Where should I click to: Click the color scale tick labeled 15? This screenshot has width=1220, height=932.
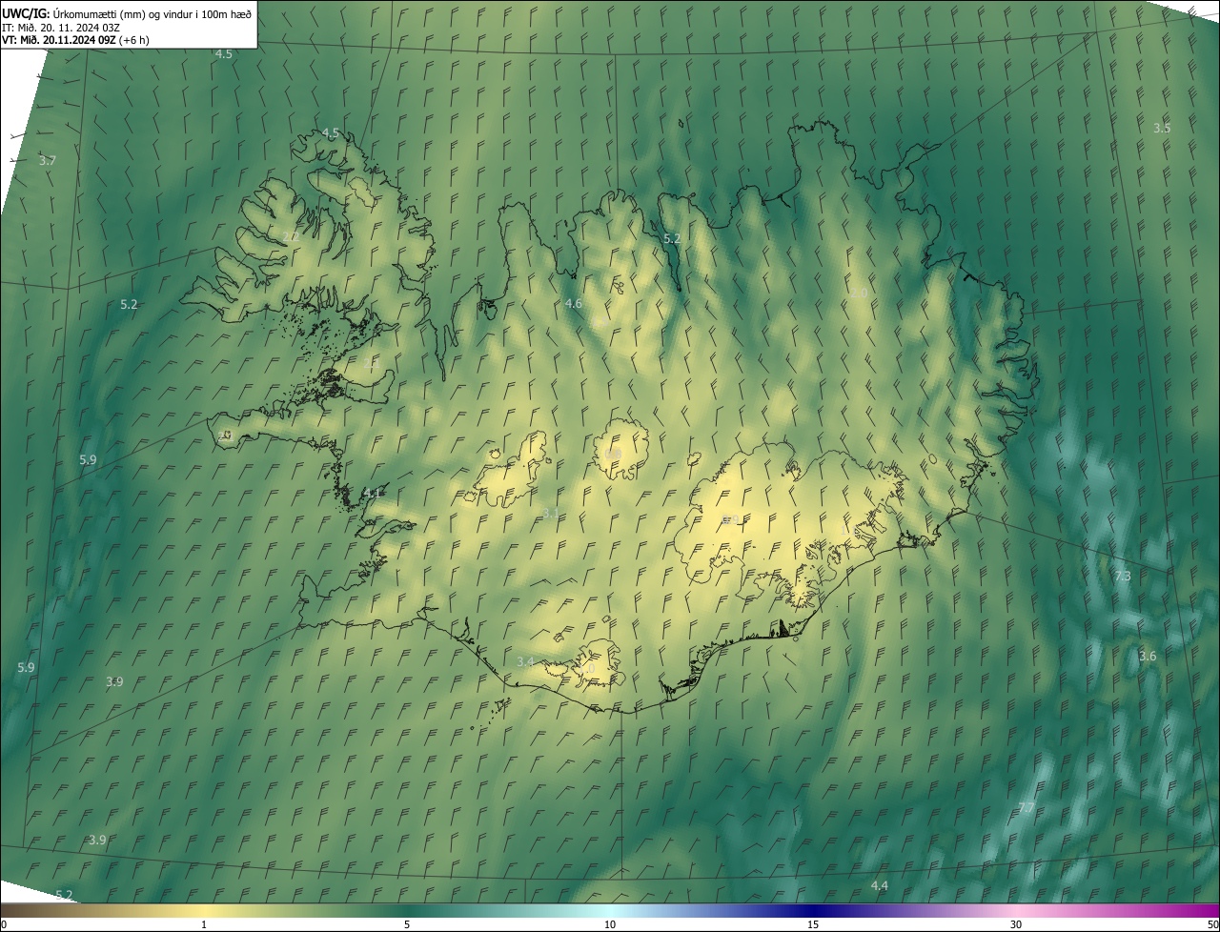[x=813, y=925]
